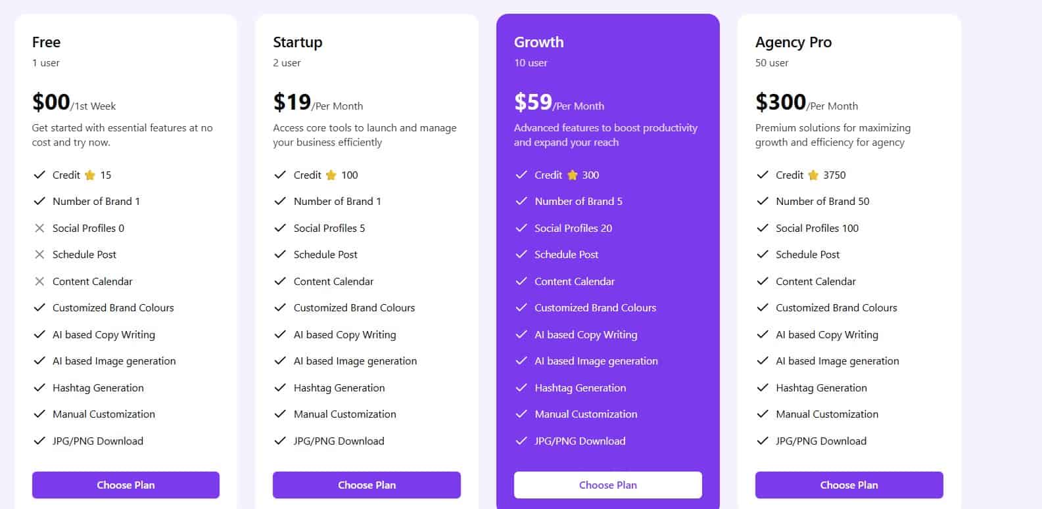This screenshot has width=1042, height=509.
Task: Click the checkmark next to Agency Pro's Credit 3750
Action: point(763,175)
